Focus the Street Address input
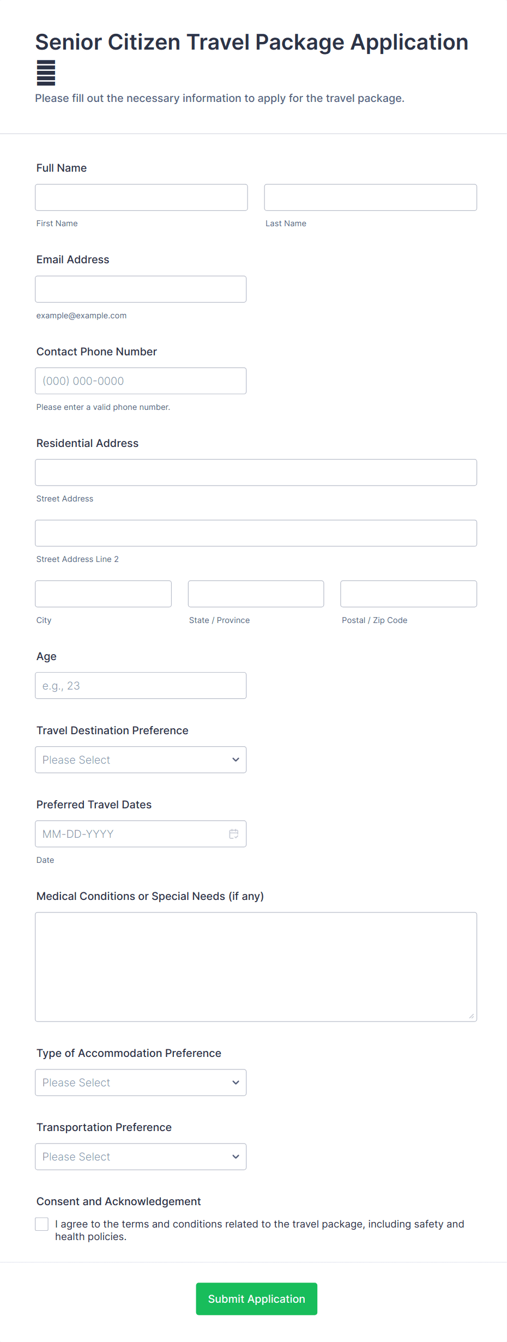The width and height of the screenshot is (507, 1342). (x=256, y=473)
